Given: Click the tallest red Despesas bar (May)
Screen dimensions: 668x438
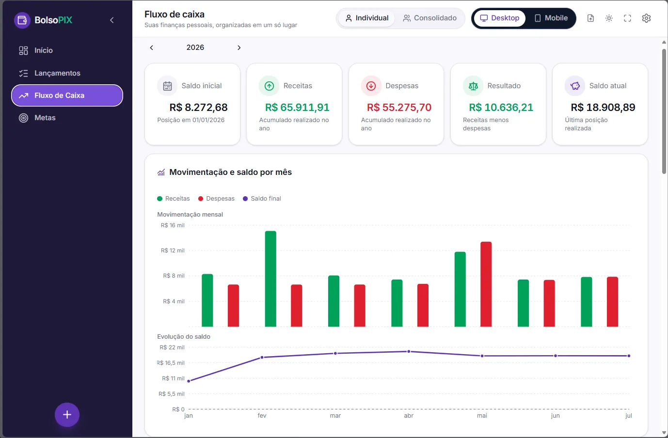Looking at the screenshot, I should coord(486,284).
